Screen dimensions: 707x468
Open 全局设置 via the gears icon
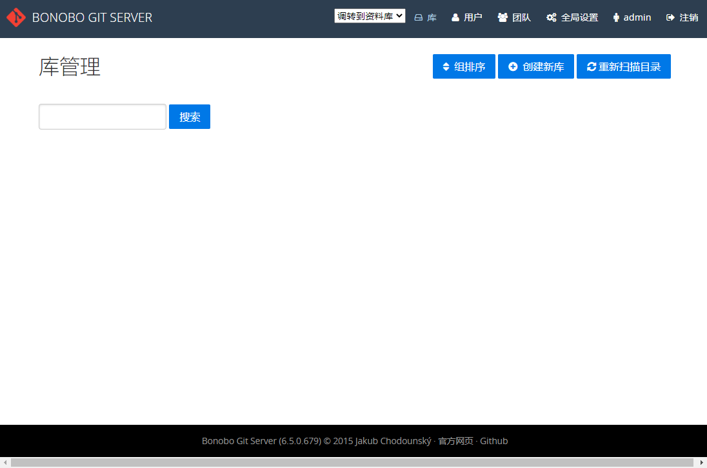551,17
